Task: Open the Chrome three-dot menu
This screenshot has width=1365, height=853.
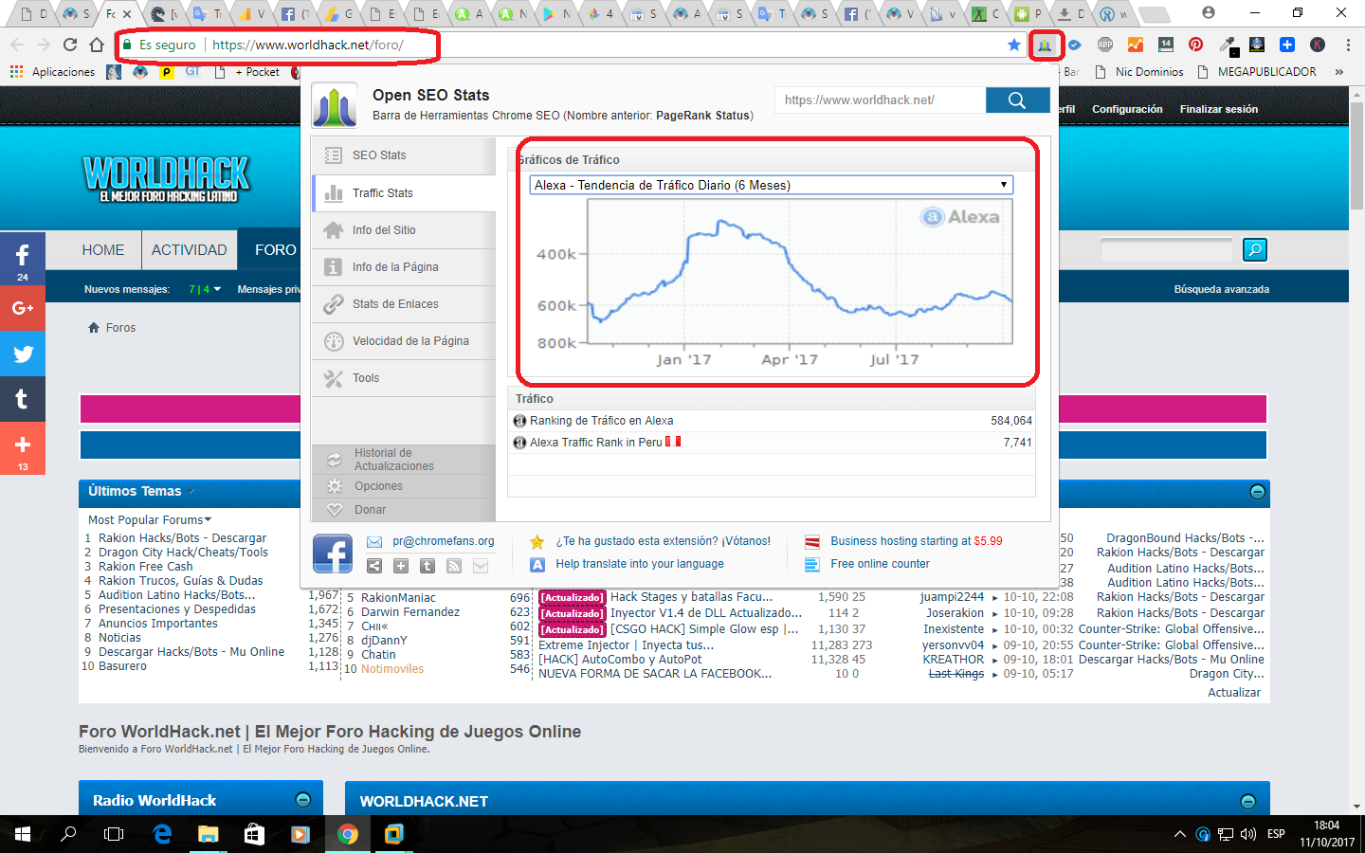Action: click(x=1348, y=45)
